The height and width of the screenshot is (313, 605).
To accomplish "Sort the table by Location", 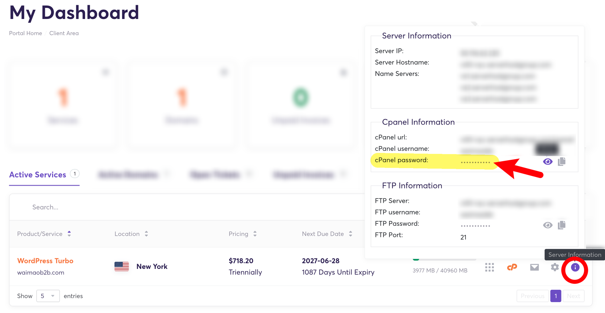I will [x=146, y=234].
